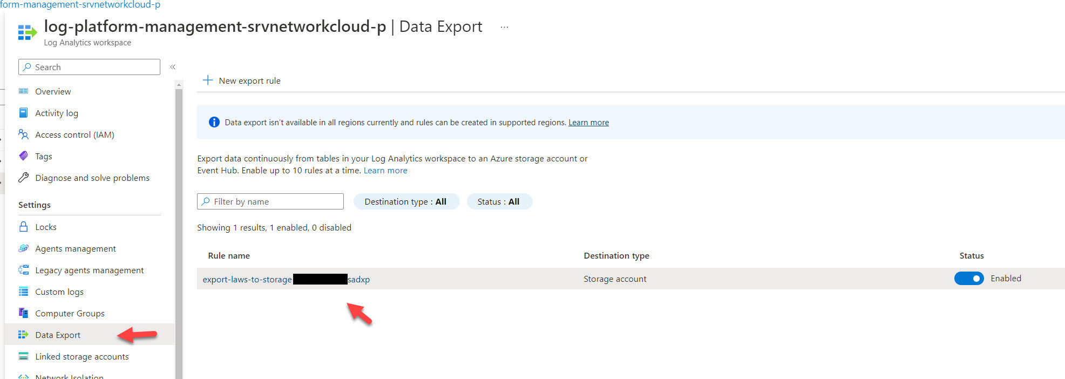Click the breadcrumb workspace link at top

(x=80, y=4)
